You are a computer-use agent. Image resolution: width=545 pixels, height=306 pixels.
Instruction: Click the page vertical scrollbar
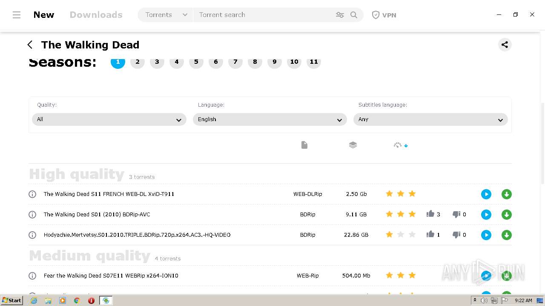coord(542,143)
